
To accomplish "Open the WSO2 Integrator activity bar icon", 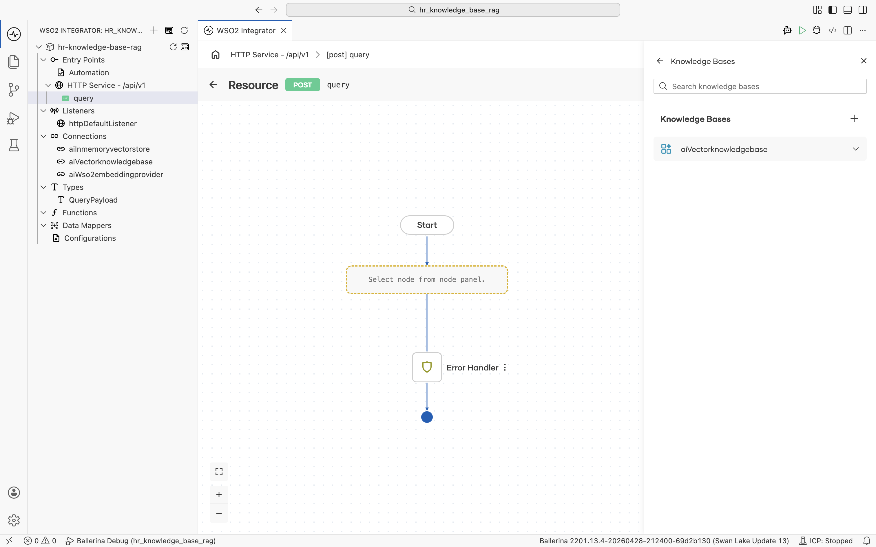I will tap(14, 34).
